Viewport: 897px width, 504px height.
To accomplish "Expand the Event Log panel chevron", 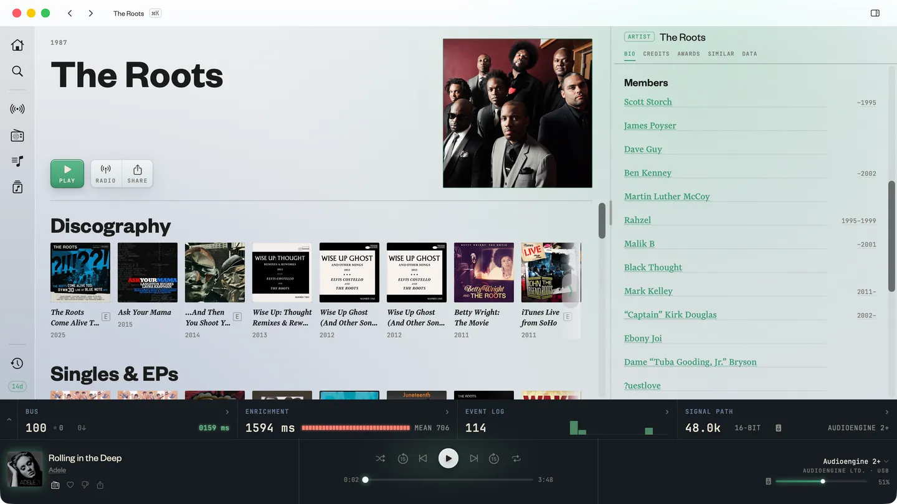I will 667,412.
